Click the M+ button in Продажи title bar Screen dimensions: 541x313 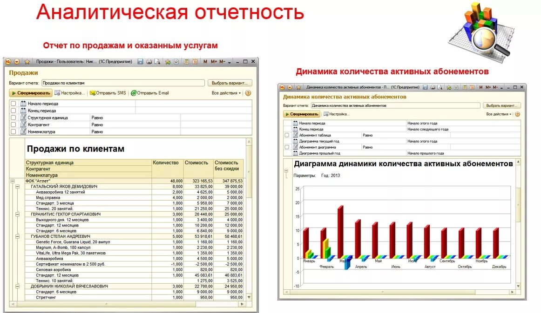pos(214,62)
